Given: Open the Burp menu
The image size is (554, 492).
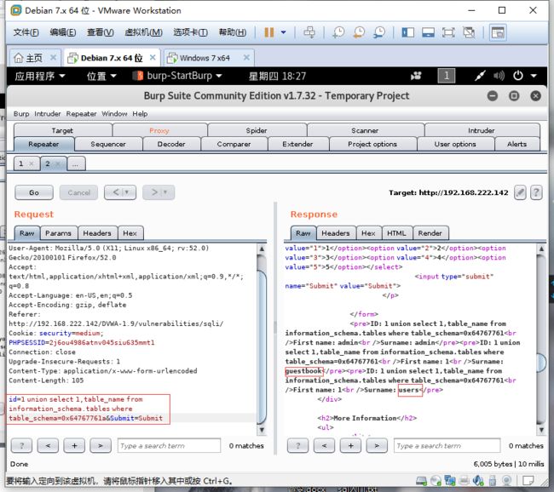Looking at the screenshot, I should (21, 114).
